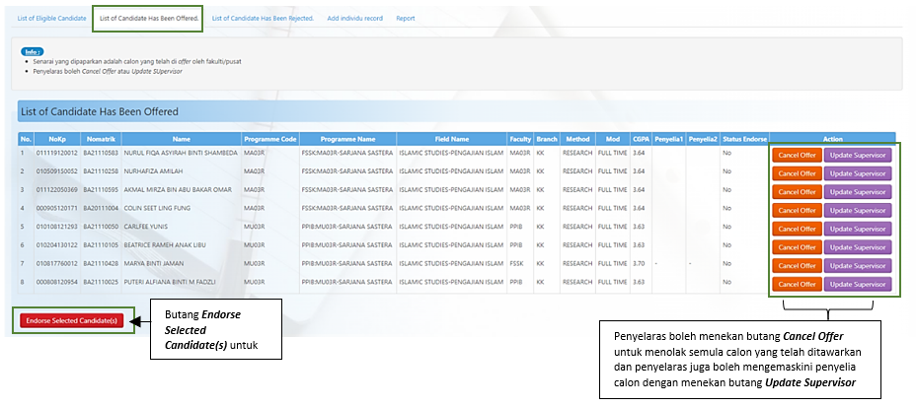Click the Name column header

(181, 139)
